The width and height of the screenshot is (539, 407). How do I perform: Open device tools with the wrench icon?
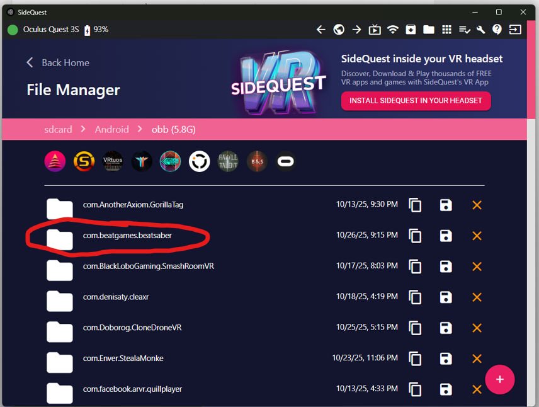click(480, 30)
